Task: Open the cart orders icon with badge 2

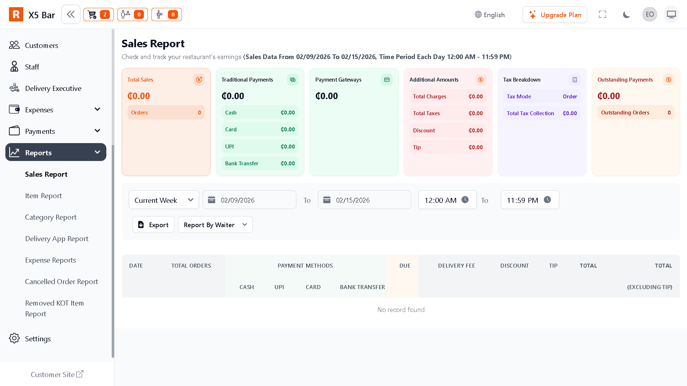Action: (x=98, y=15)
